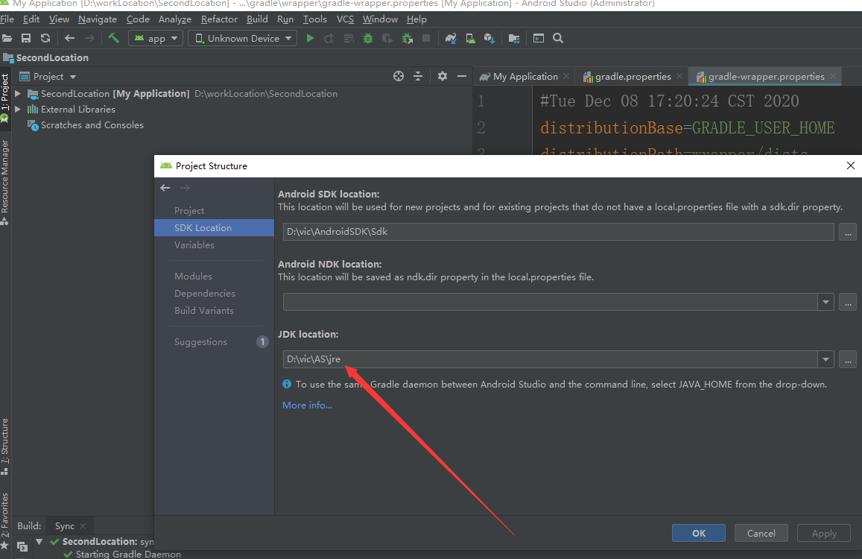The width and height of the screenshot is (862, 559).
Task: Open the JDK location dropdown arrow
Action: 825,359
